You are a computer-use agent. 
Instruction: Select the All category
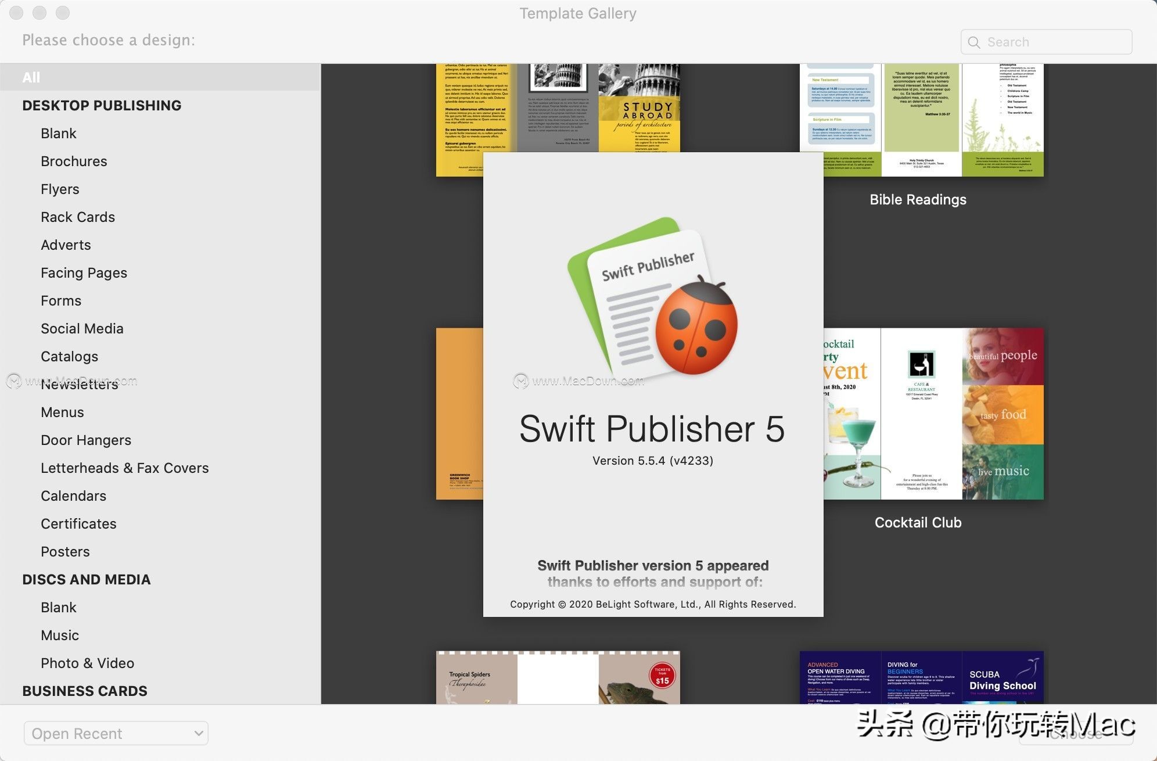pyautogui.click(x=31, y=77)
